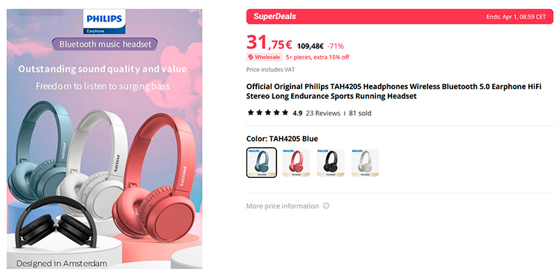Click the 81 sold count
The width and height of the screenshot is (557, 273).
(x=360, y=113)
